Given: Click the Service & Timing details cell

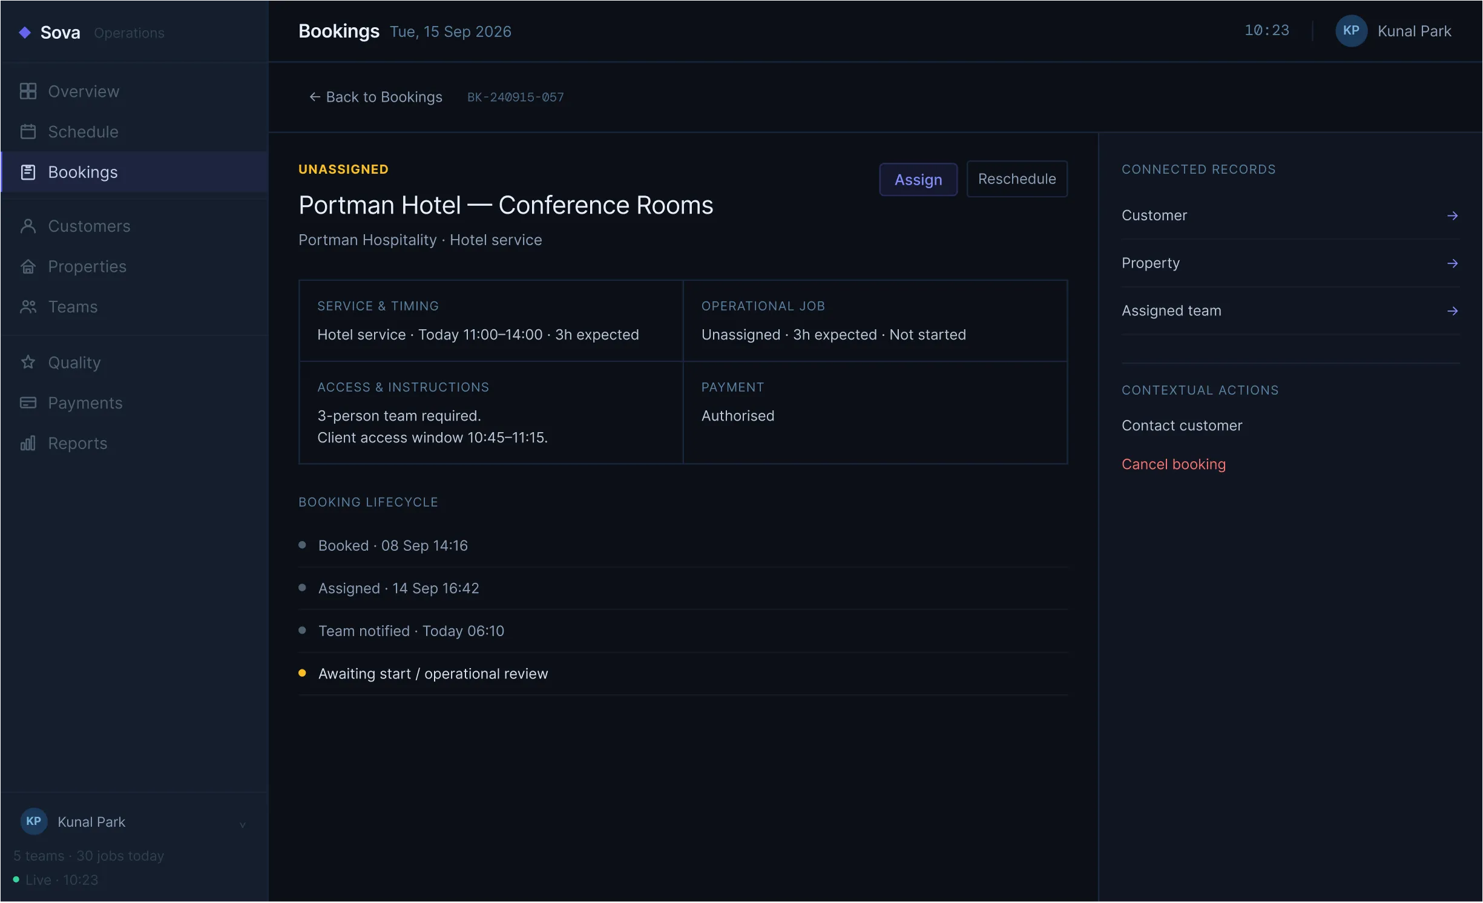Looking at the screenshot, I should click(491, 321).
